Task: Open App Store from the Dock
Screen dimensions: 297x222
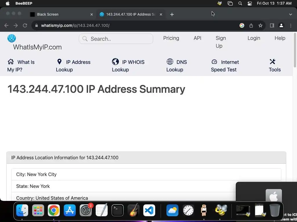Action: point(70,210)
